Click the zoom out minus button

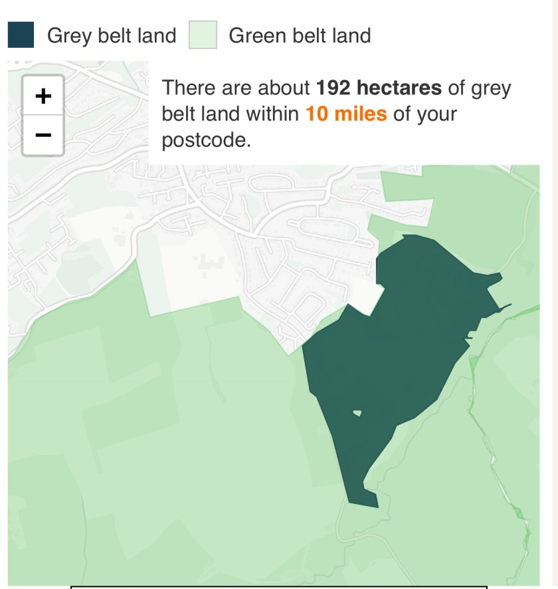43,135
